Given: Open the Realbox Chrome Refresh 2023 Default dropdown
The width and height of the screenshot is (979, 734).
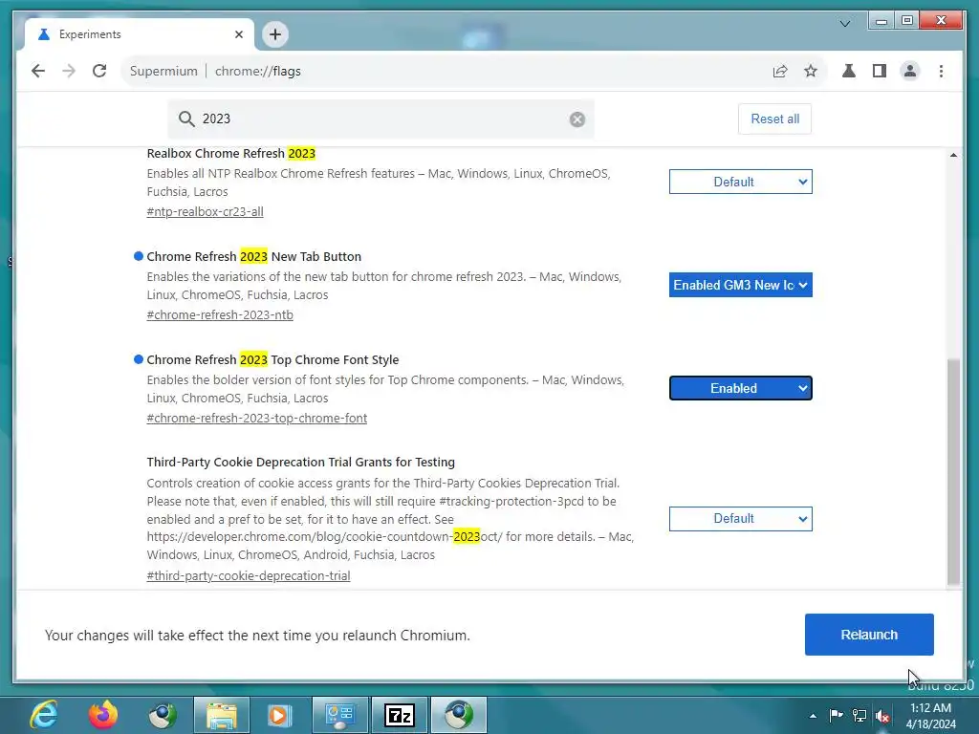Looking at the screenshot, I should [x=741, y=182].
